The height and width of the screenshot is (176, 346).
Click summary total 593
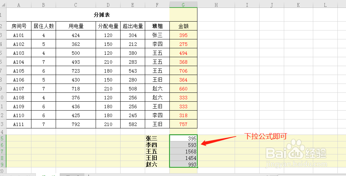tap(183, 145)
